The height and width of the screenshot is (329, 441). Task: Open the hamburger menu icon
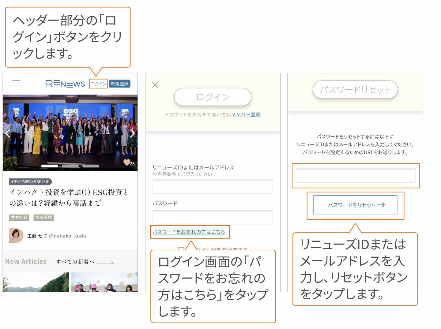[x=16, y=83]
